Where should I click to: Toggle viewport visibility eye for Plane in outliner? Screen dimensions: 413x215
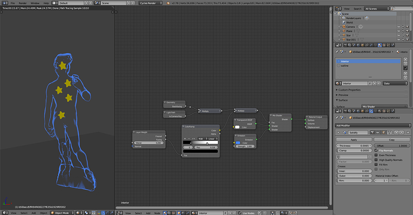click(399, 31)
